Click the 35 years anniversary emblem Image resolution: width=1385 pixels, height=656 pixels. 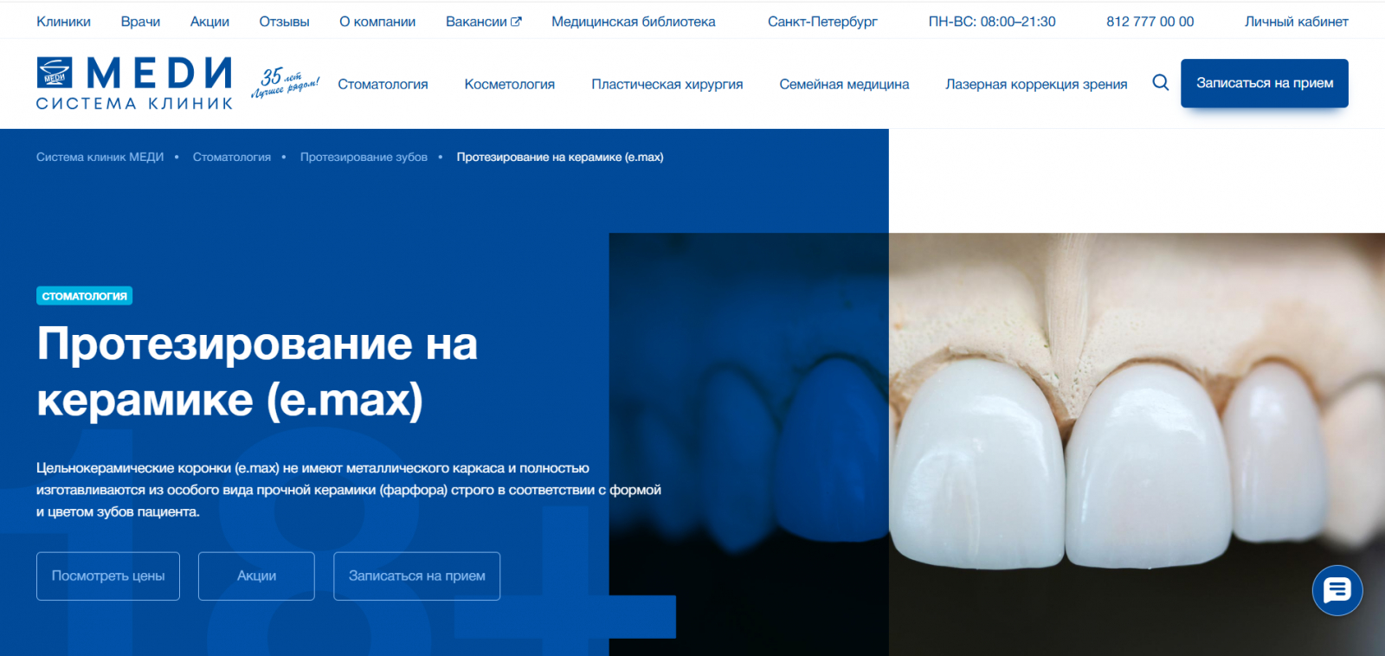click(x=286, y=83)
